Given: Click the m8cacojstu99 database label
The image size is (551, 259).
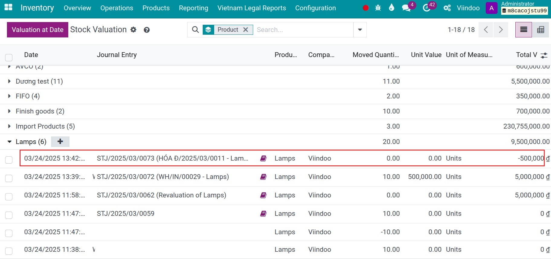Looking at the screenshot, I should 524,11.
